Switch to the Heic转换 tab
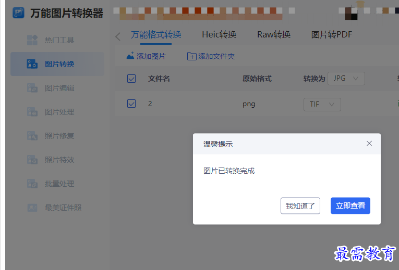Image resolution: width=399 pixels, height=270 pixels. click(x=219, y=34)
